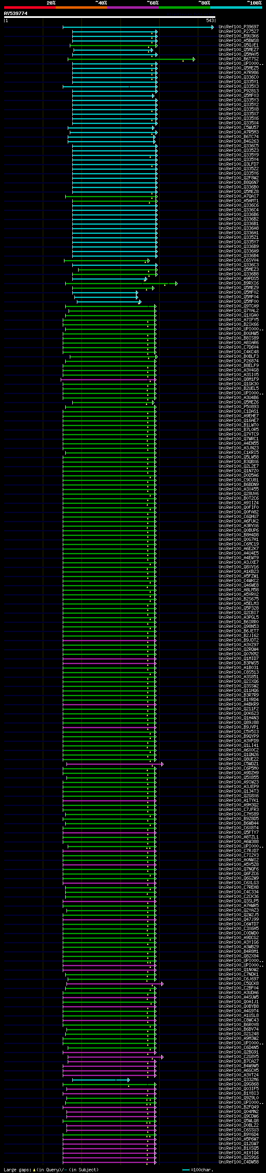The width and height of the screenshot is (266, 1173).
Task: Click entry UniRef100_B0BLF3
Action: pyautogui.click(x=239, y=357)
